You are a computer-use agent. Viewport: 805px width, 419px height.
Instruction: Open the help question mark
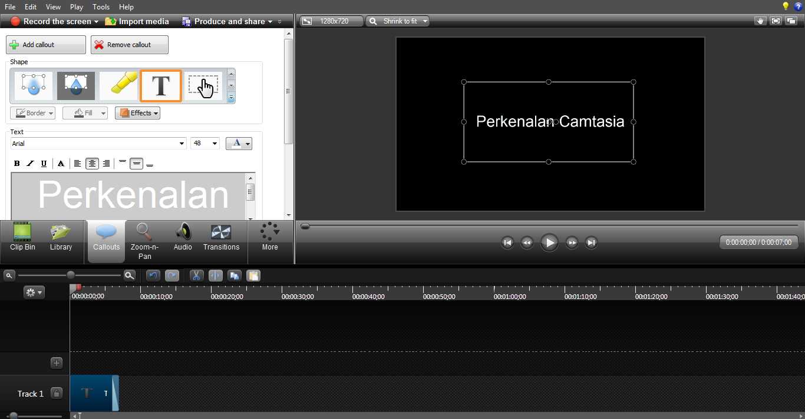coord(799,6)
